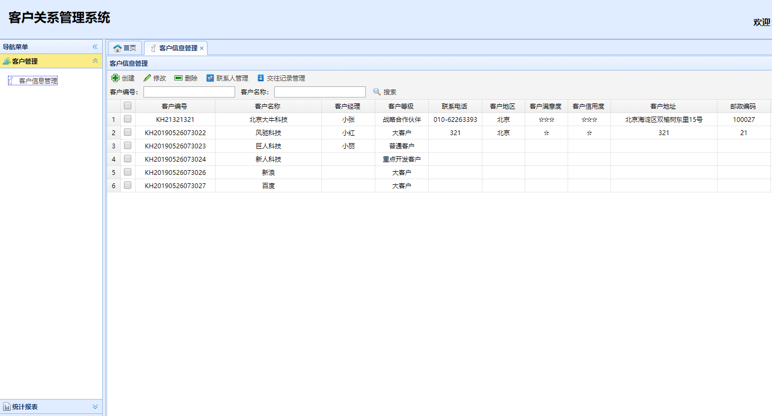Select the checkbox next to 百度
The height and width of the screenshot is (416, 772).
click(127, 185)
